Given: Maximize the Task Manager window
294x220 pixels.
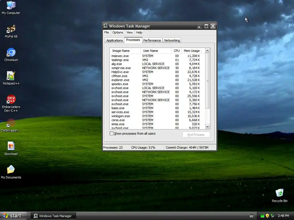Looking at the screenshot, I should 206,26.
